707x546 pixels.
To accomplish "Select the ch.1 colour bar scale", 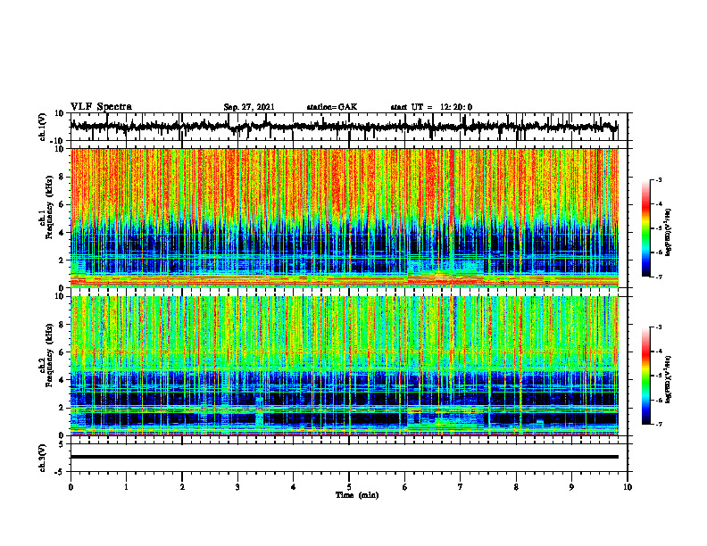I will click(646, 228).
